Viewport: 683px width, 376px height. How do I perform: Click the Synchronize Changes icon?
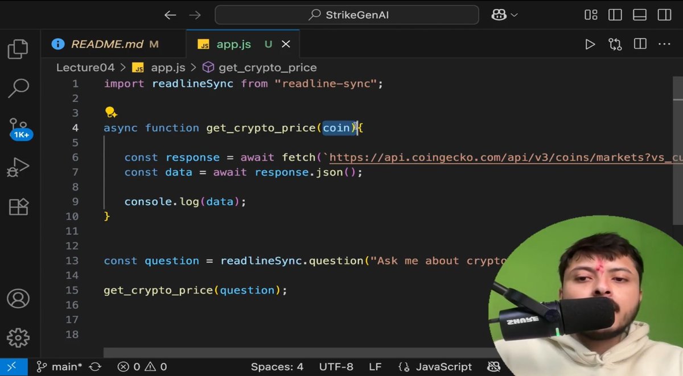[95, 367]
